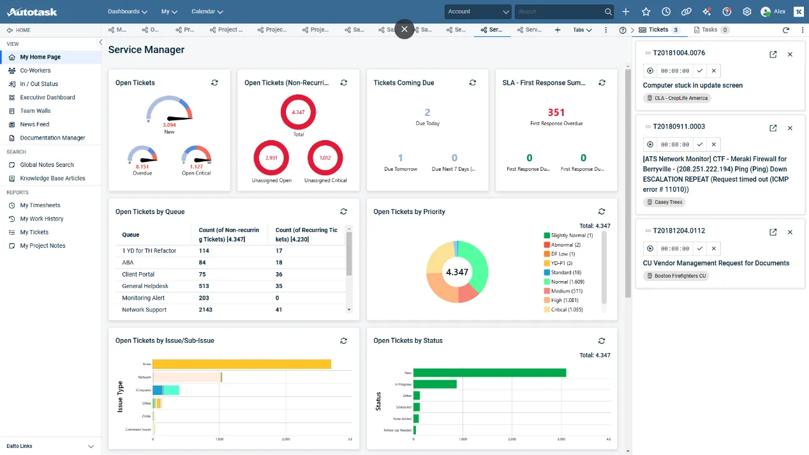Image resolution: width=809 pixels, height=455 pixels.
Task: Open the settings gear icon
Action: point(747,11)
